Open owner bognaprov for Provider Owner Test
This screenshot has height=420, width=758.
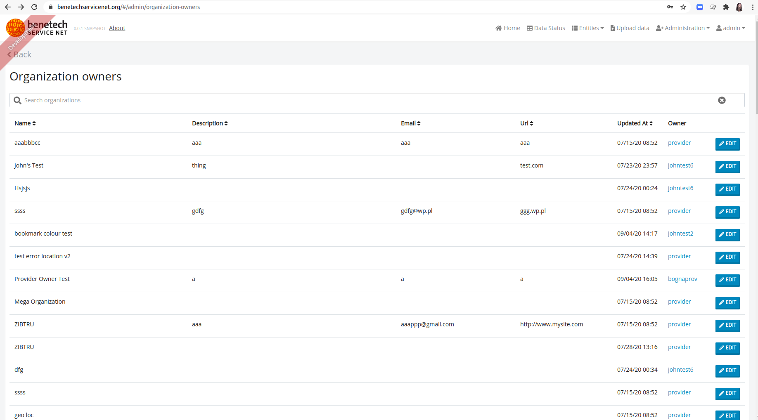(x=682, y=278)
